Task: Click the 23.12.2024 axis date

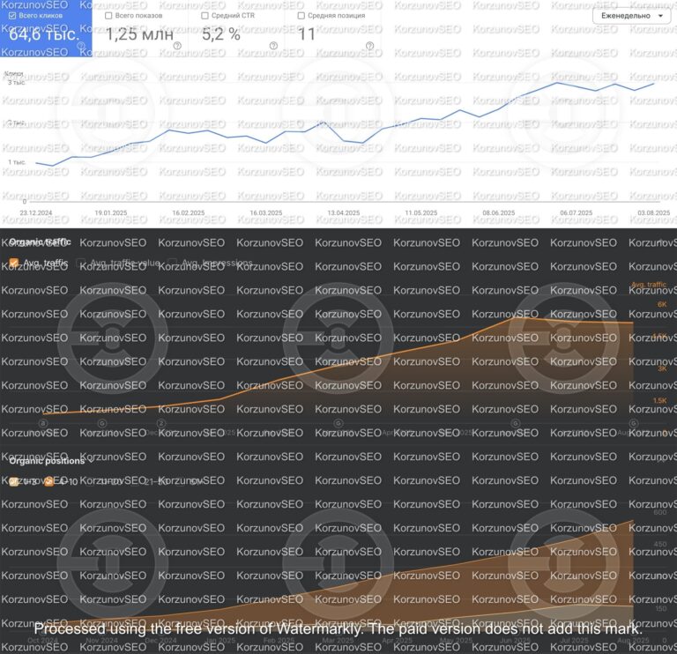Action: 36,212
